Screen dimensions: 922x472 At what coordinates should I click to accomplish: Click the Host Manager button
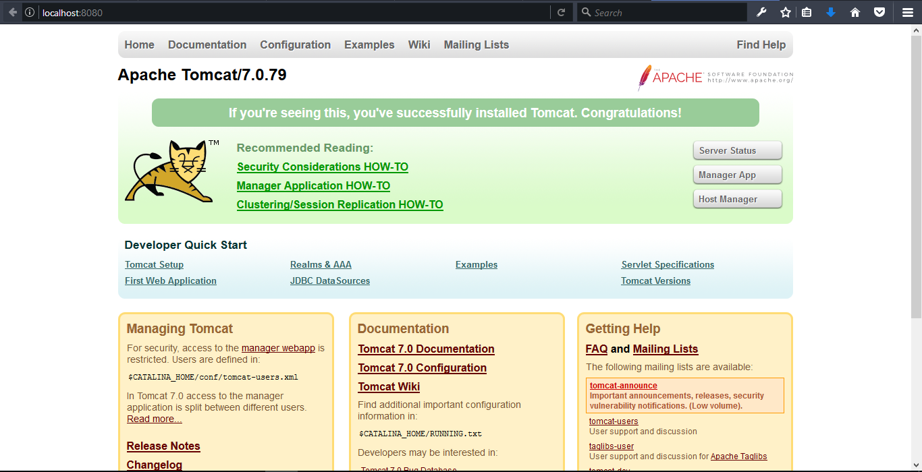click(738, 199)
